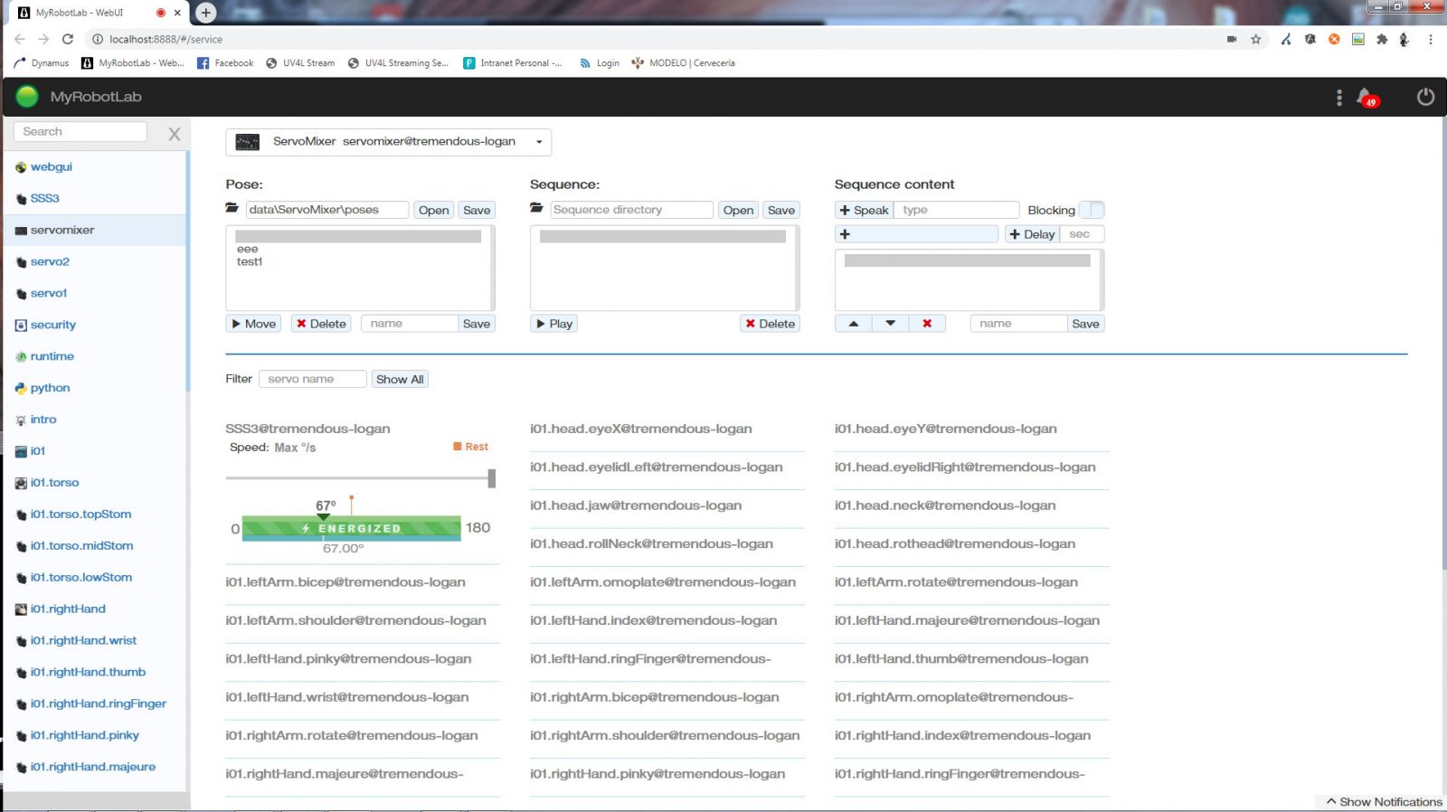
Task: Remove sequence item with red X button
Action: (927, 324)
